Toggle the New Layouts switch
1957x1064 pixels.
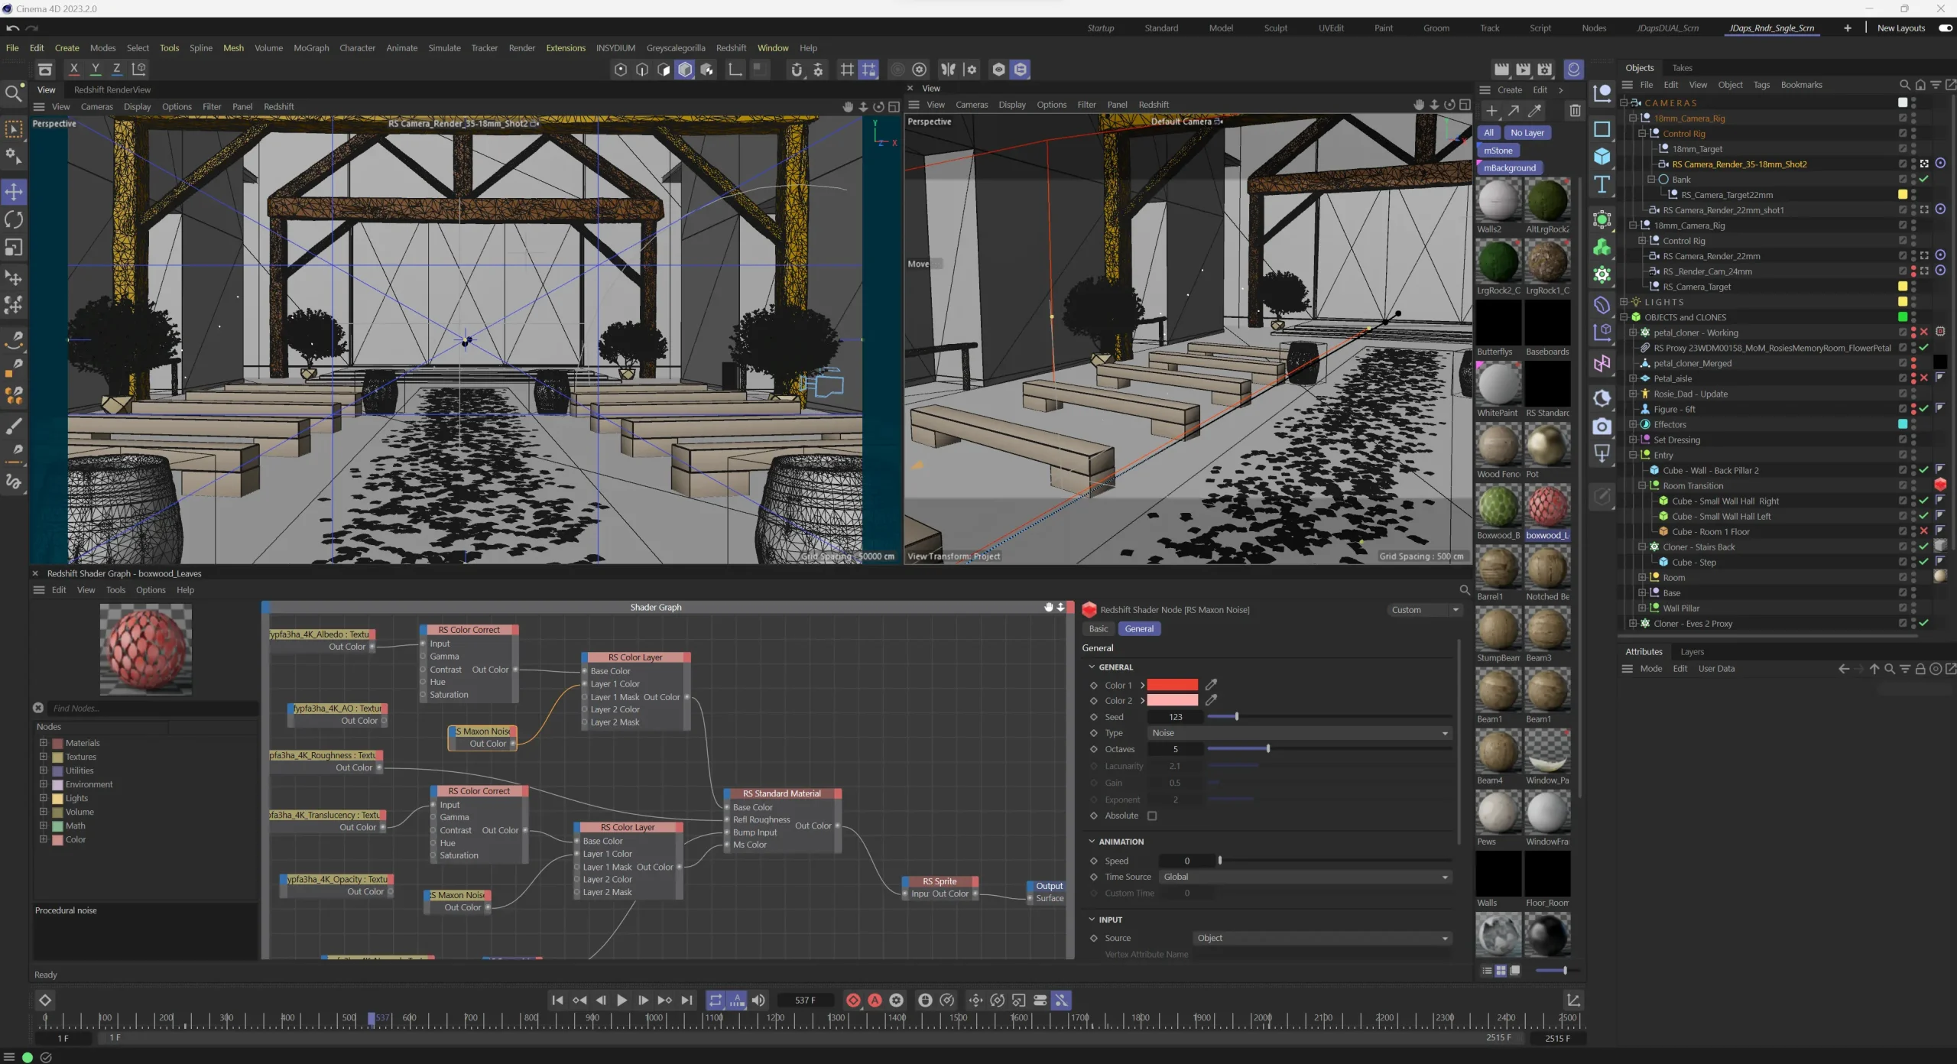click(x=1945, y=28)
